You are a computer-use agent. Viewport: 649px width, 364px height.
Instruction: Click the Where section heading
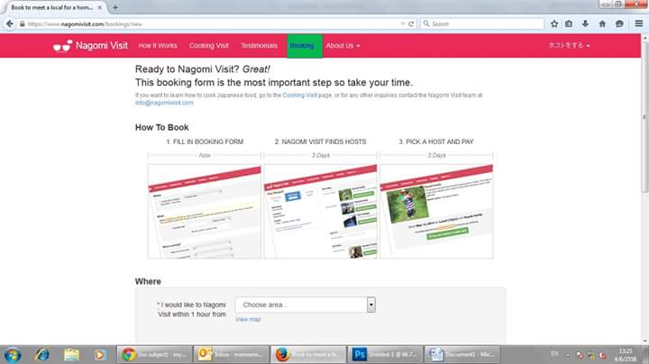click(148, 281)
